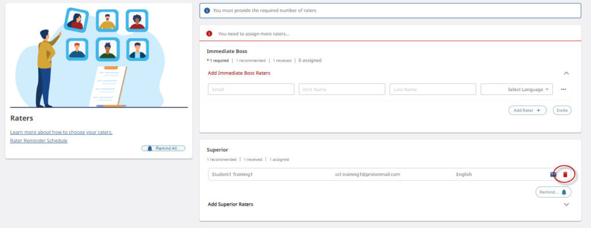591x228 pixels.
Task: Focus the Email input field
Action: pyautogui.click(x=251, y=89)
